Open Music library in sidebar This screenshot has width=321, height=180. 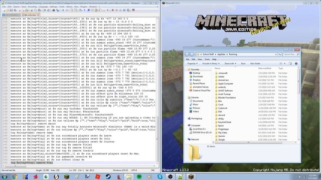tap(196, 104)
